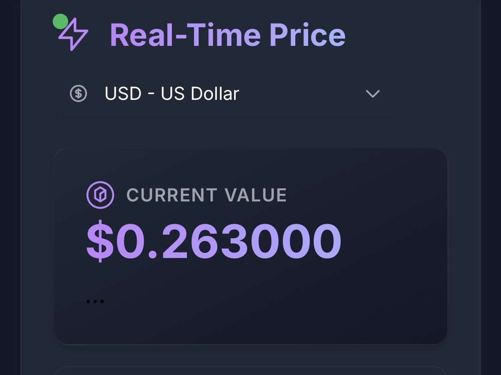Screen dimensions: 501x375
Task: Click the cube token icon beside Current Value
Action: tap(100, 195)
